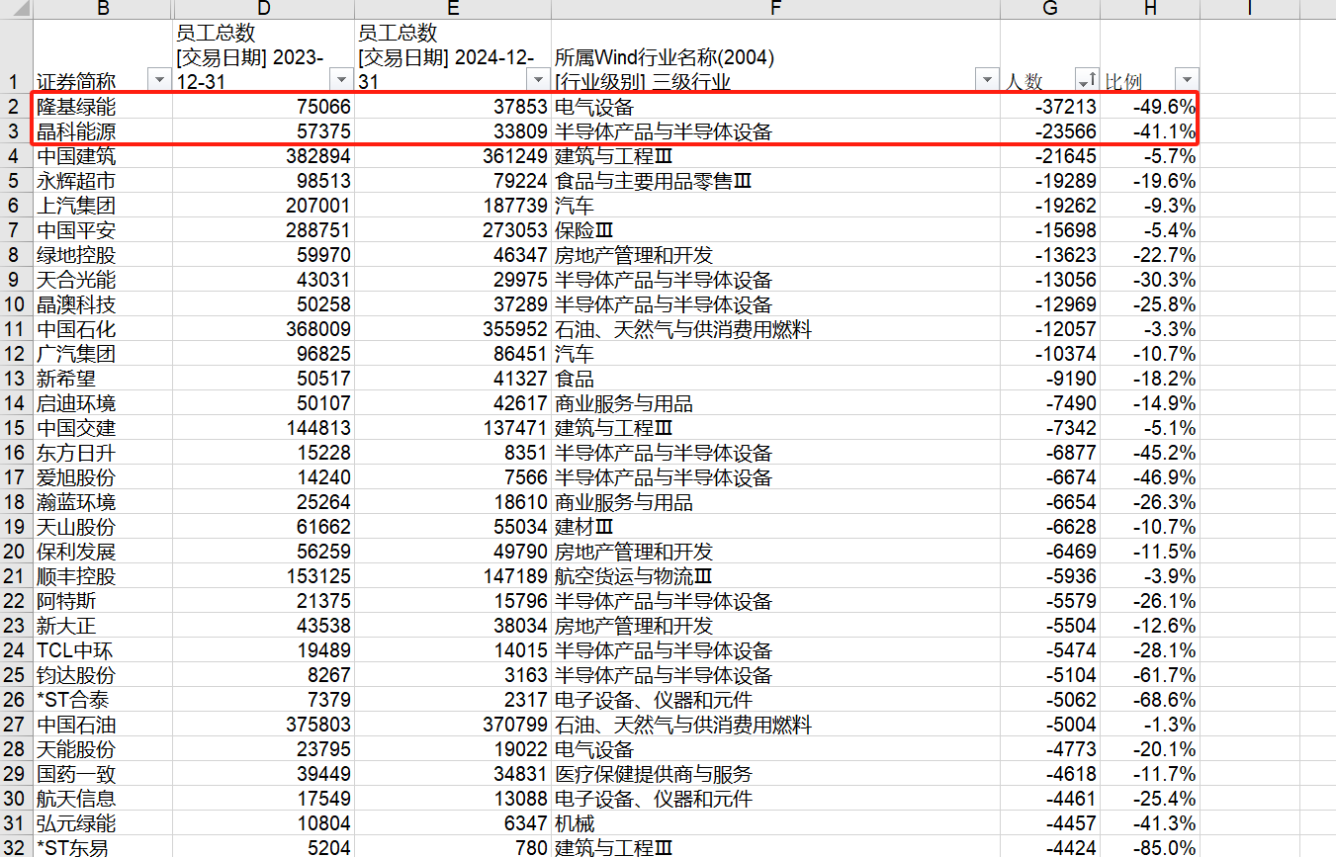Select column H header

(x=1150, y=9)
